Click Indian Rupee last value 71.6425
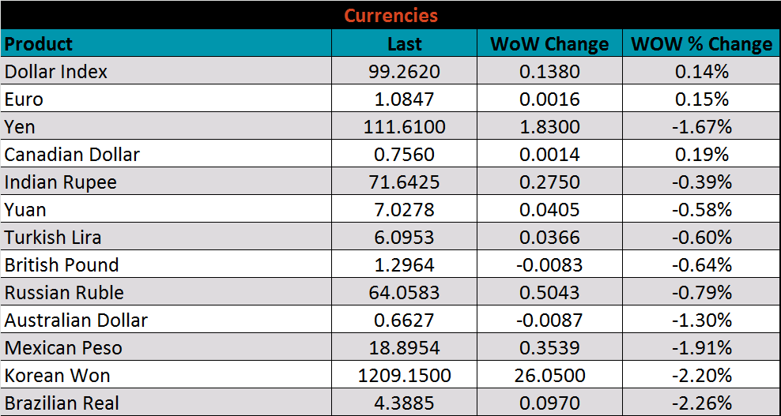Screen dimensions: 781x416 pyautogui.click(x=404, y=182)
